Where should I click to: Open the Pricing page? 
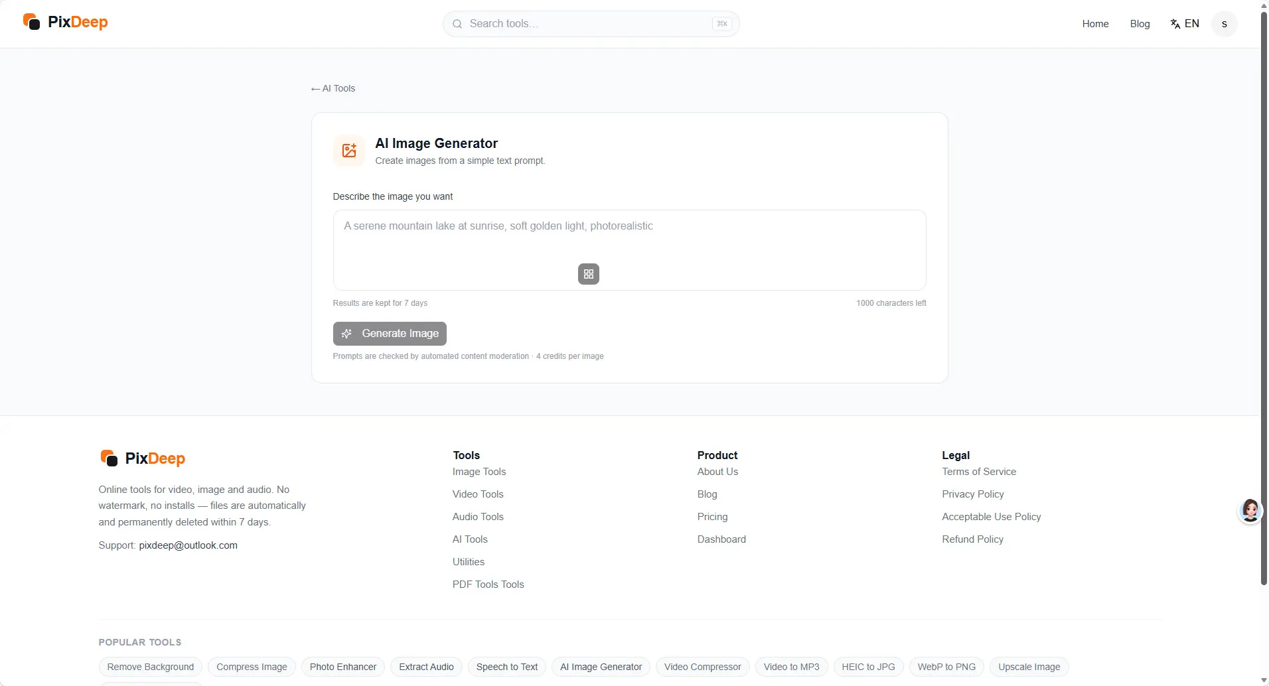pyautogui.click(x=713, y=517)
